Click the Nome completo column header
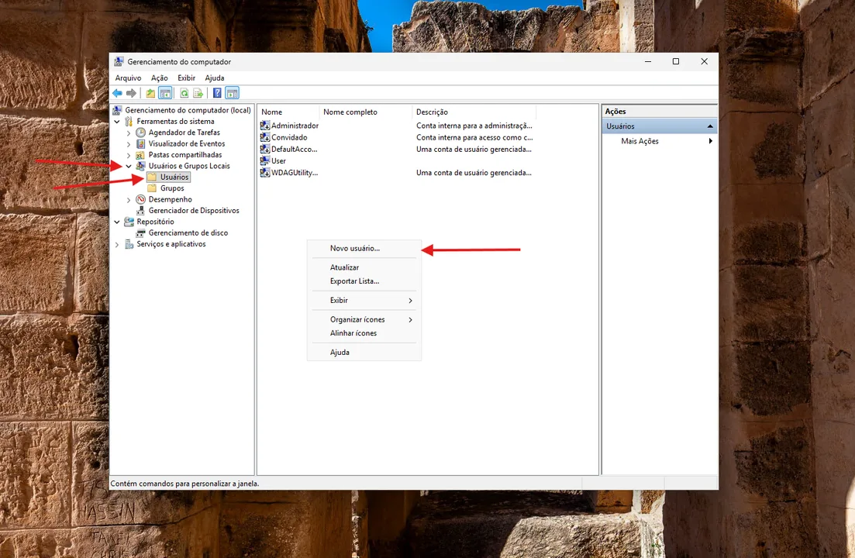The width and height of the screenshot is (855, 558). coord(365,112)
